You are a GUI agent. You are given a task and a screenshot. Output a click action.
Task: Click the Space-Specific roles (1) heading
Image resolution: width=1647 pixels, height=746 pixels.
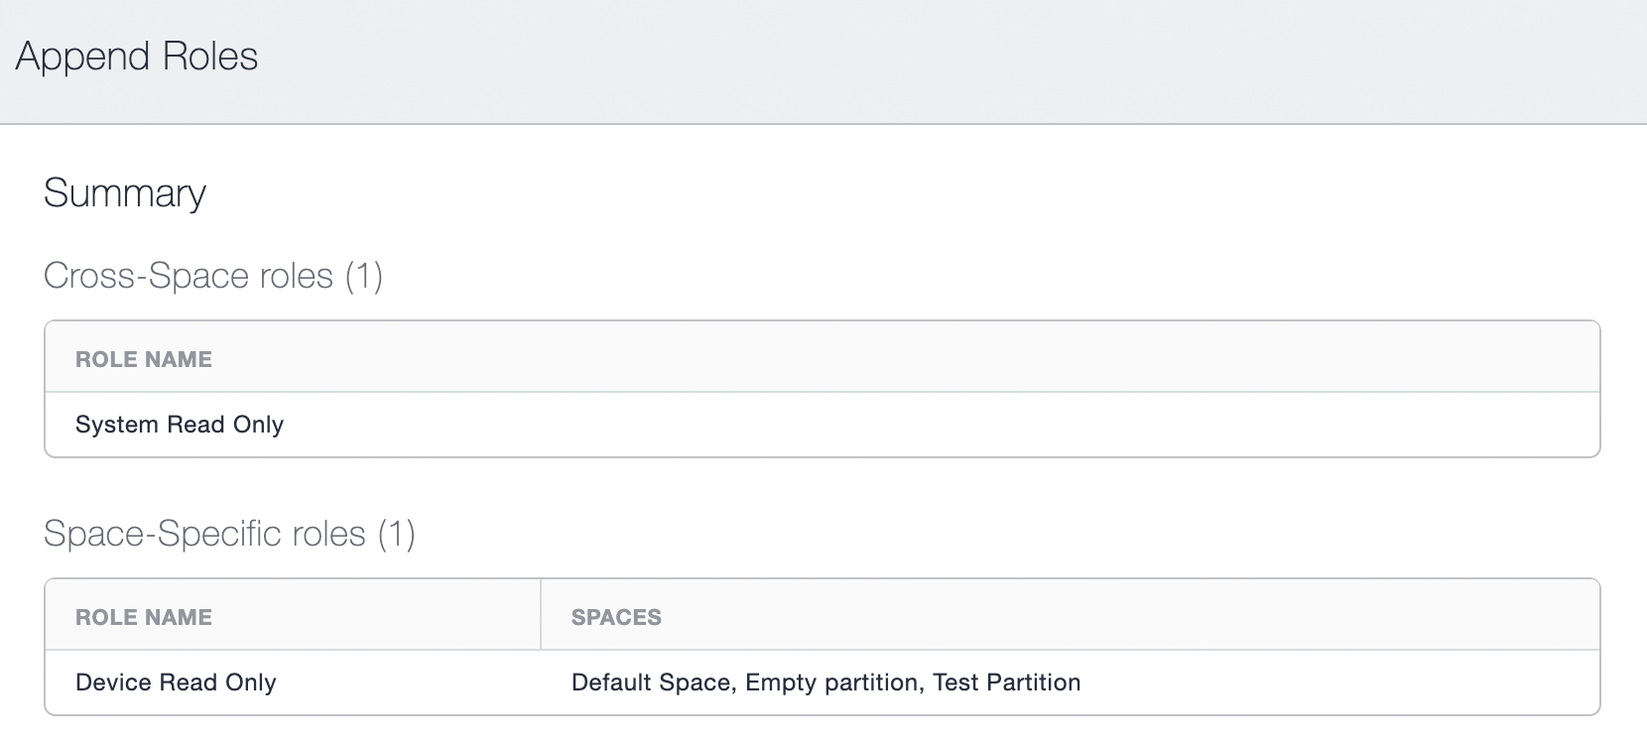tap(229, 534)
